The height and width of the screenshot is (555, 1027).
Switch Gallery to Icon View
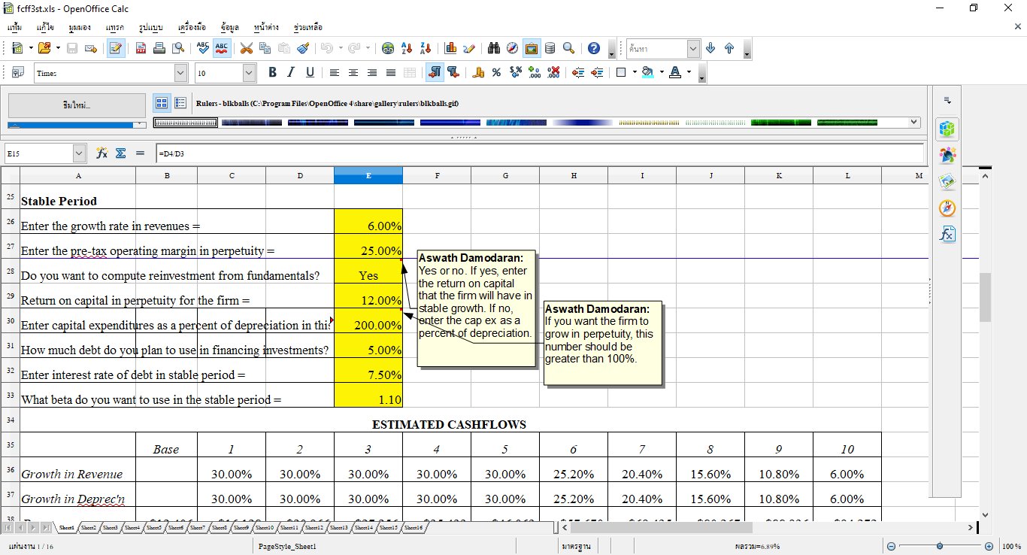tap(161, 103)
